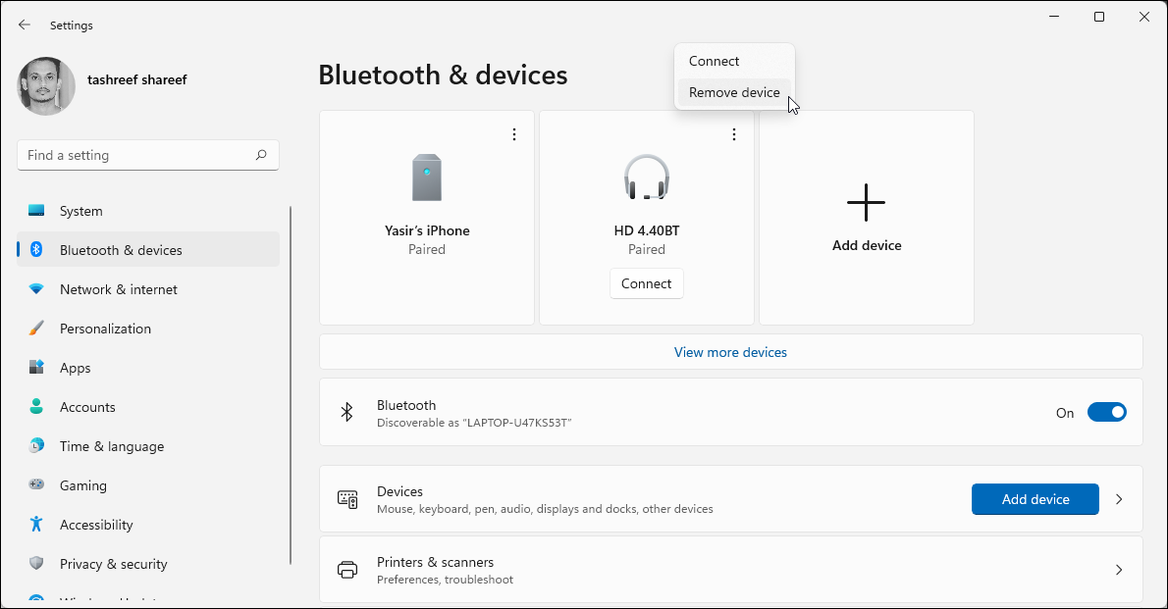Select Connect in the context menu

coord(714,60)
